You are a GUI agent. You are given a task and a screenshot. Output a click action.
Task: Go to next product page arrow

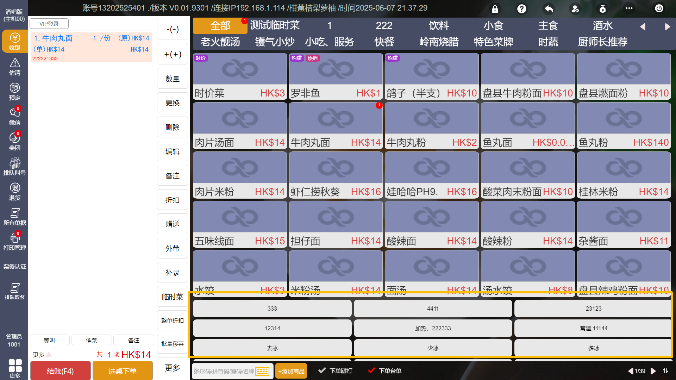(653, 371)
